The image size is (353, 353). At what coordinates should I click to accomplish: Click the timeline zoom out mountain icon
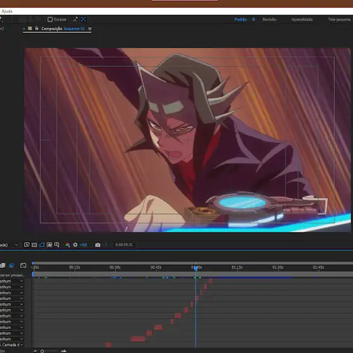point(35,350)
